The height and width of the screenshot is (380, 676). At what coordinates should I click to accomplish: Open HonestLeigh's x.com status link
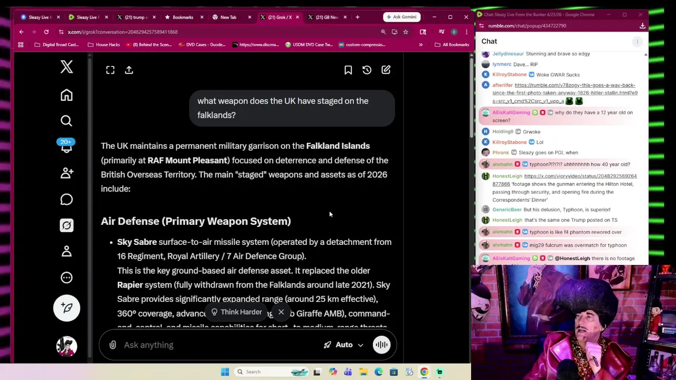point(565,180)
